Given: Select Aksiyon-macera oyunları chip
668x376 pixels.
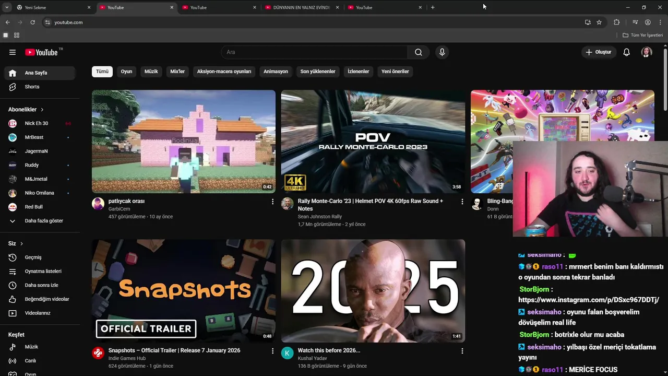Looking at the screenshot, I should pyautogui.click(x=224, y=72).
